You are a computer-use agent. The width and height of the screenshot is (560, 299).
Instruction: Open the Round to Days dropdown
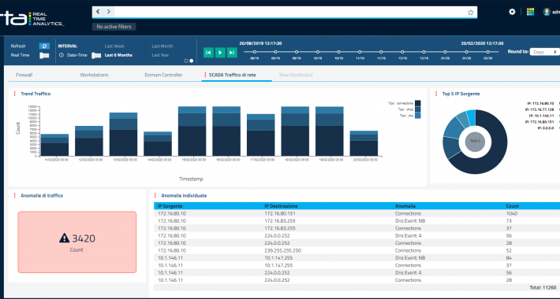[544, 52]
